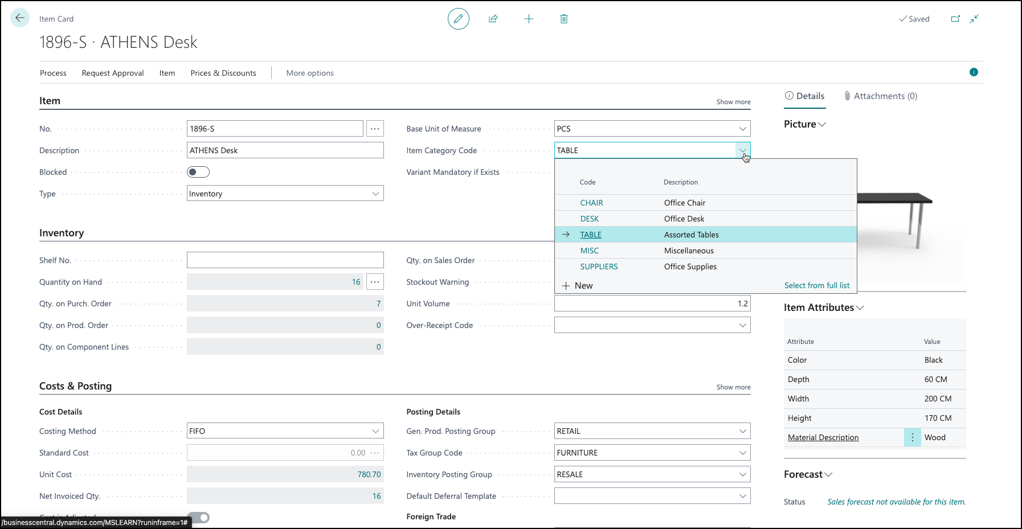Open the Costing Method dropdown

375,431
